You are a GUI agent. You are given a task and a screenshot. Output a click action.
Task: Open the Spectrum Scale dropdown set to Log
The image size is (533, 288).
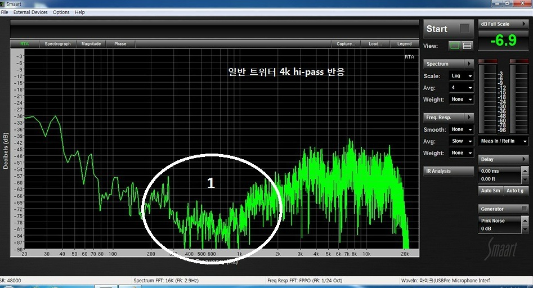point(462,76)
